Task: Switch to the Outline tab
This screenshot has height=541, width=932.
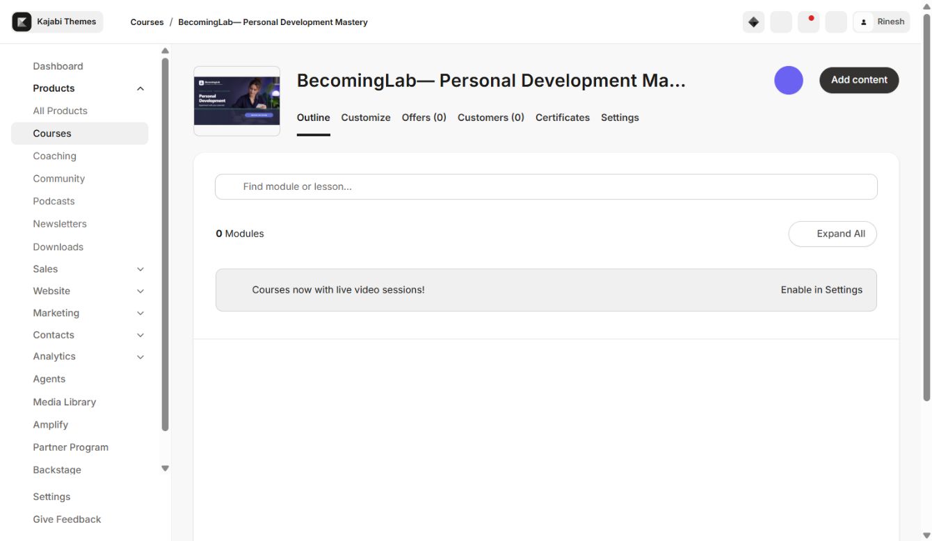Action: [x=313, y=118]
